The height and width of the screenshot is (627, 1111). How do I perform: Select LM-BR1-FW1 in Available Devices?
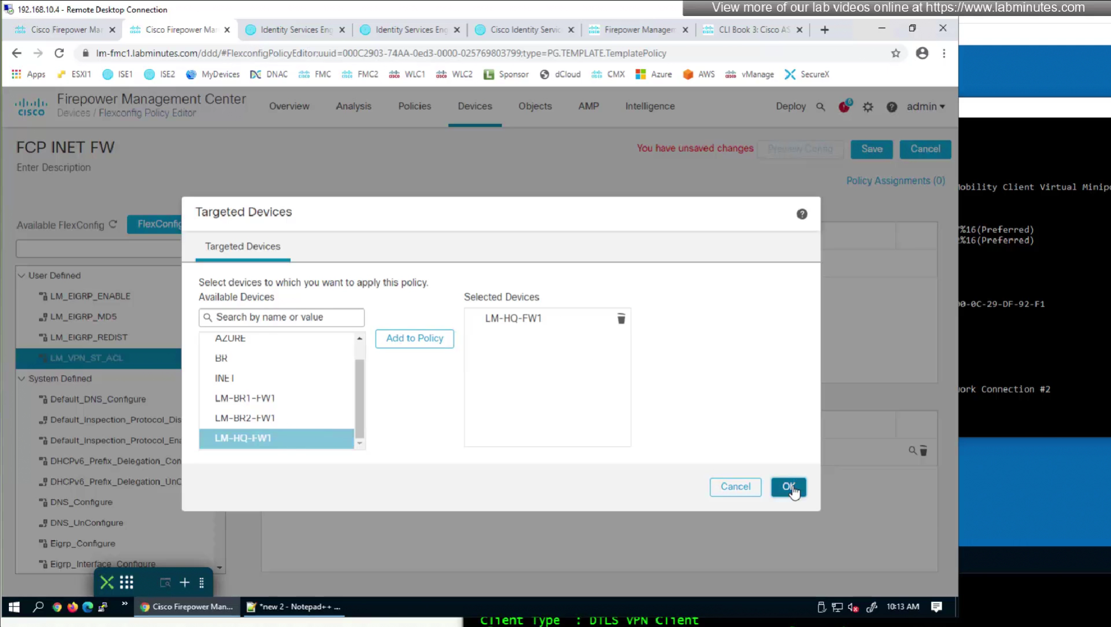click(244, 398)
